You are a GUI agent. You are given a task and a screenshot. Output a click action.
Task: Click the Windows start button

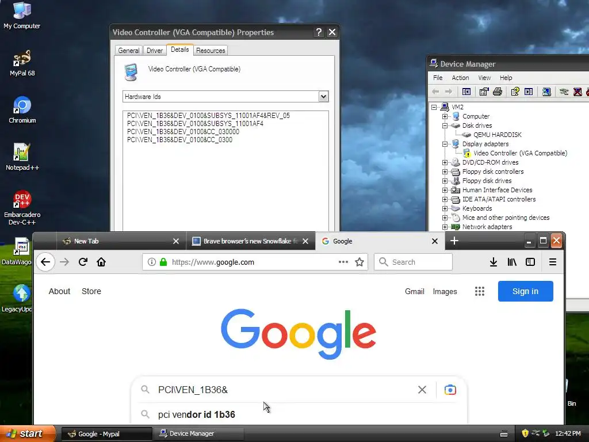[28, 433]
